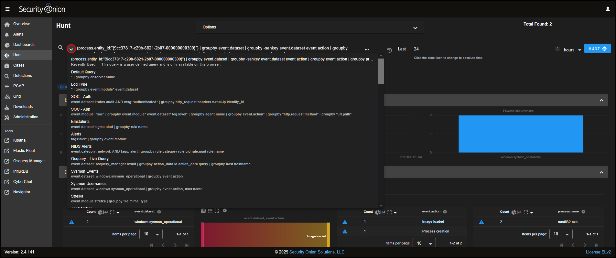Click the three-dots menu beside query
Screen dimensions: 616x258
click(367, 49)
